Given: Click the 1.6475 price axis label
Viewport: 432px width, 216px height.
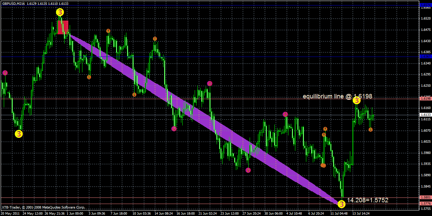Looking at the screenshot, I should point(426,30).
